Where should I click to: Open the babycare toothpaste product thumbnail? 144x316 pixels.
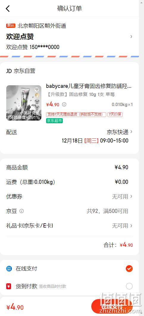pyautogui.click(x=24, y=103)
